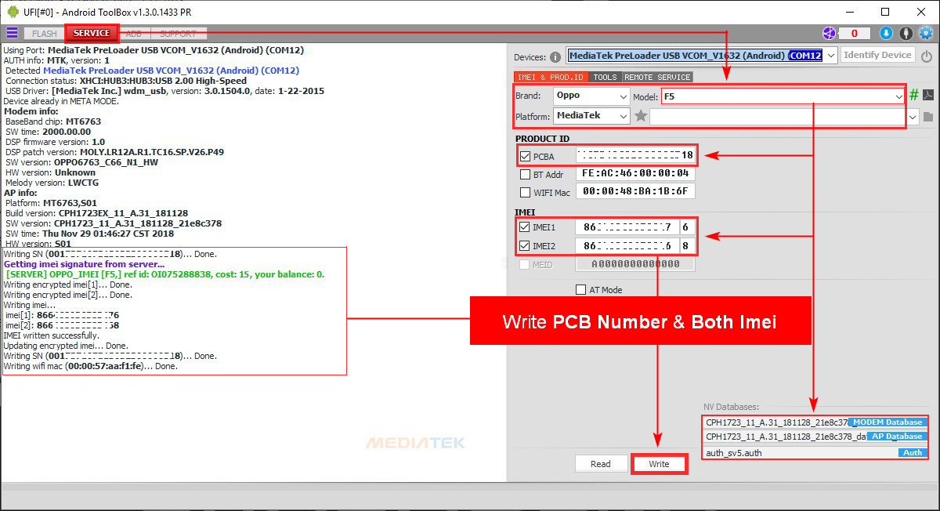Open the hamburger menu icon
Image resolution: width=940 pixels, height=511 pixels.
pos(12,33)
